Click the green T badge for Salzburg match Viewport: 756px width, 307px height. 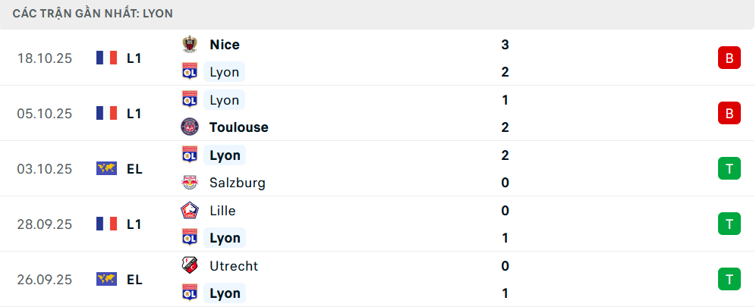pos(729,169)
